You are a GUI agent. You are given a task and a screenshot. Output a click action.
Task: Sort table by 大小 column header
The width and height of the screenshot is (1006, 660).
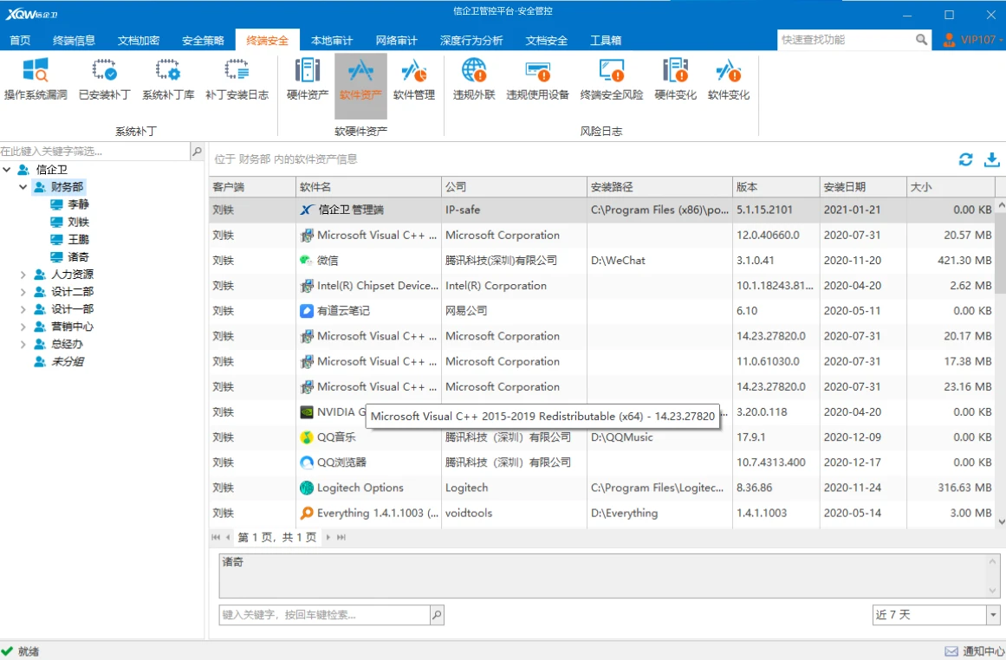tap(951, 186)
